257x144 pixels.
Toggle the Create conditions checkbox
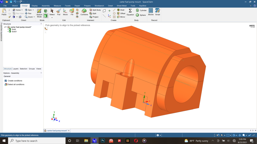click(6, 81)
